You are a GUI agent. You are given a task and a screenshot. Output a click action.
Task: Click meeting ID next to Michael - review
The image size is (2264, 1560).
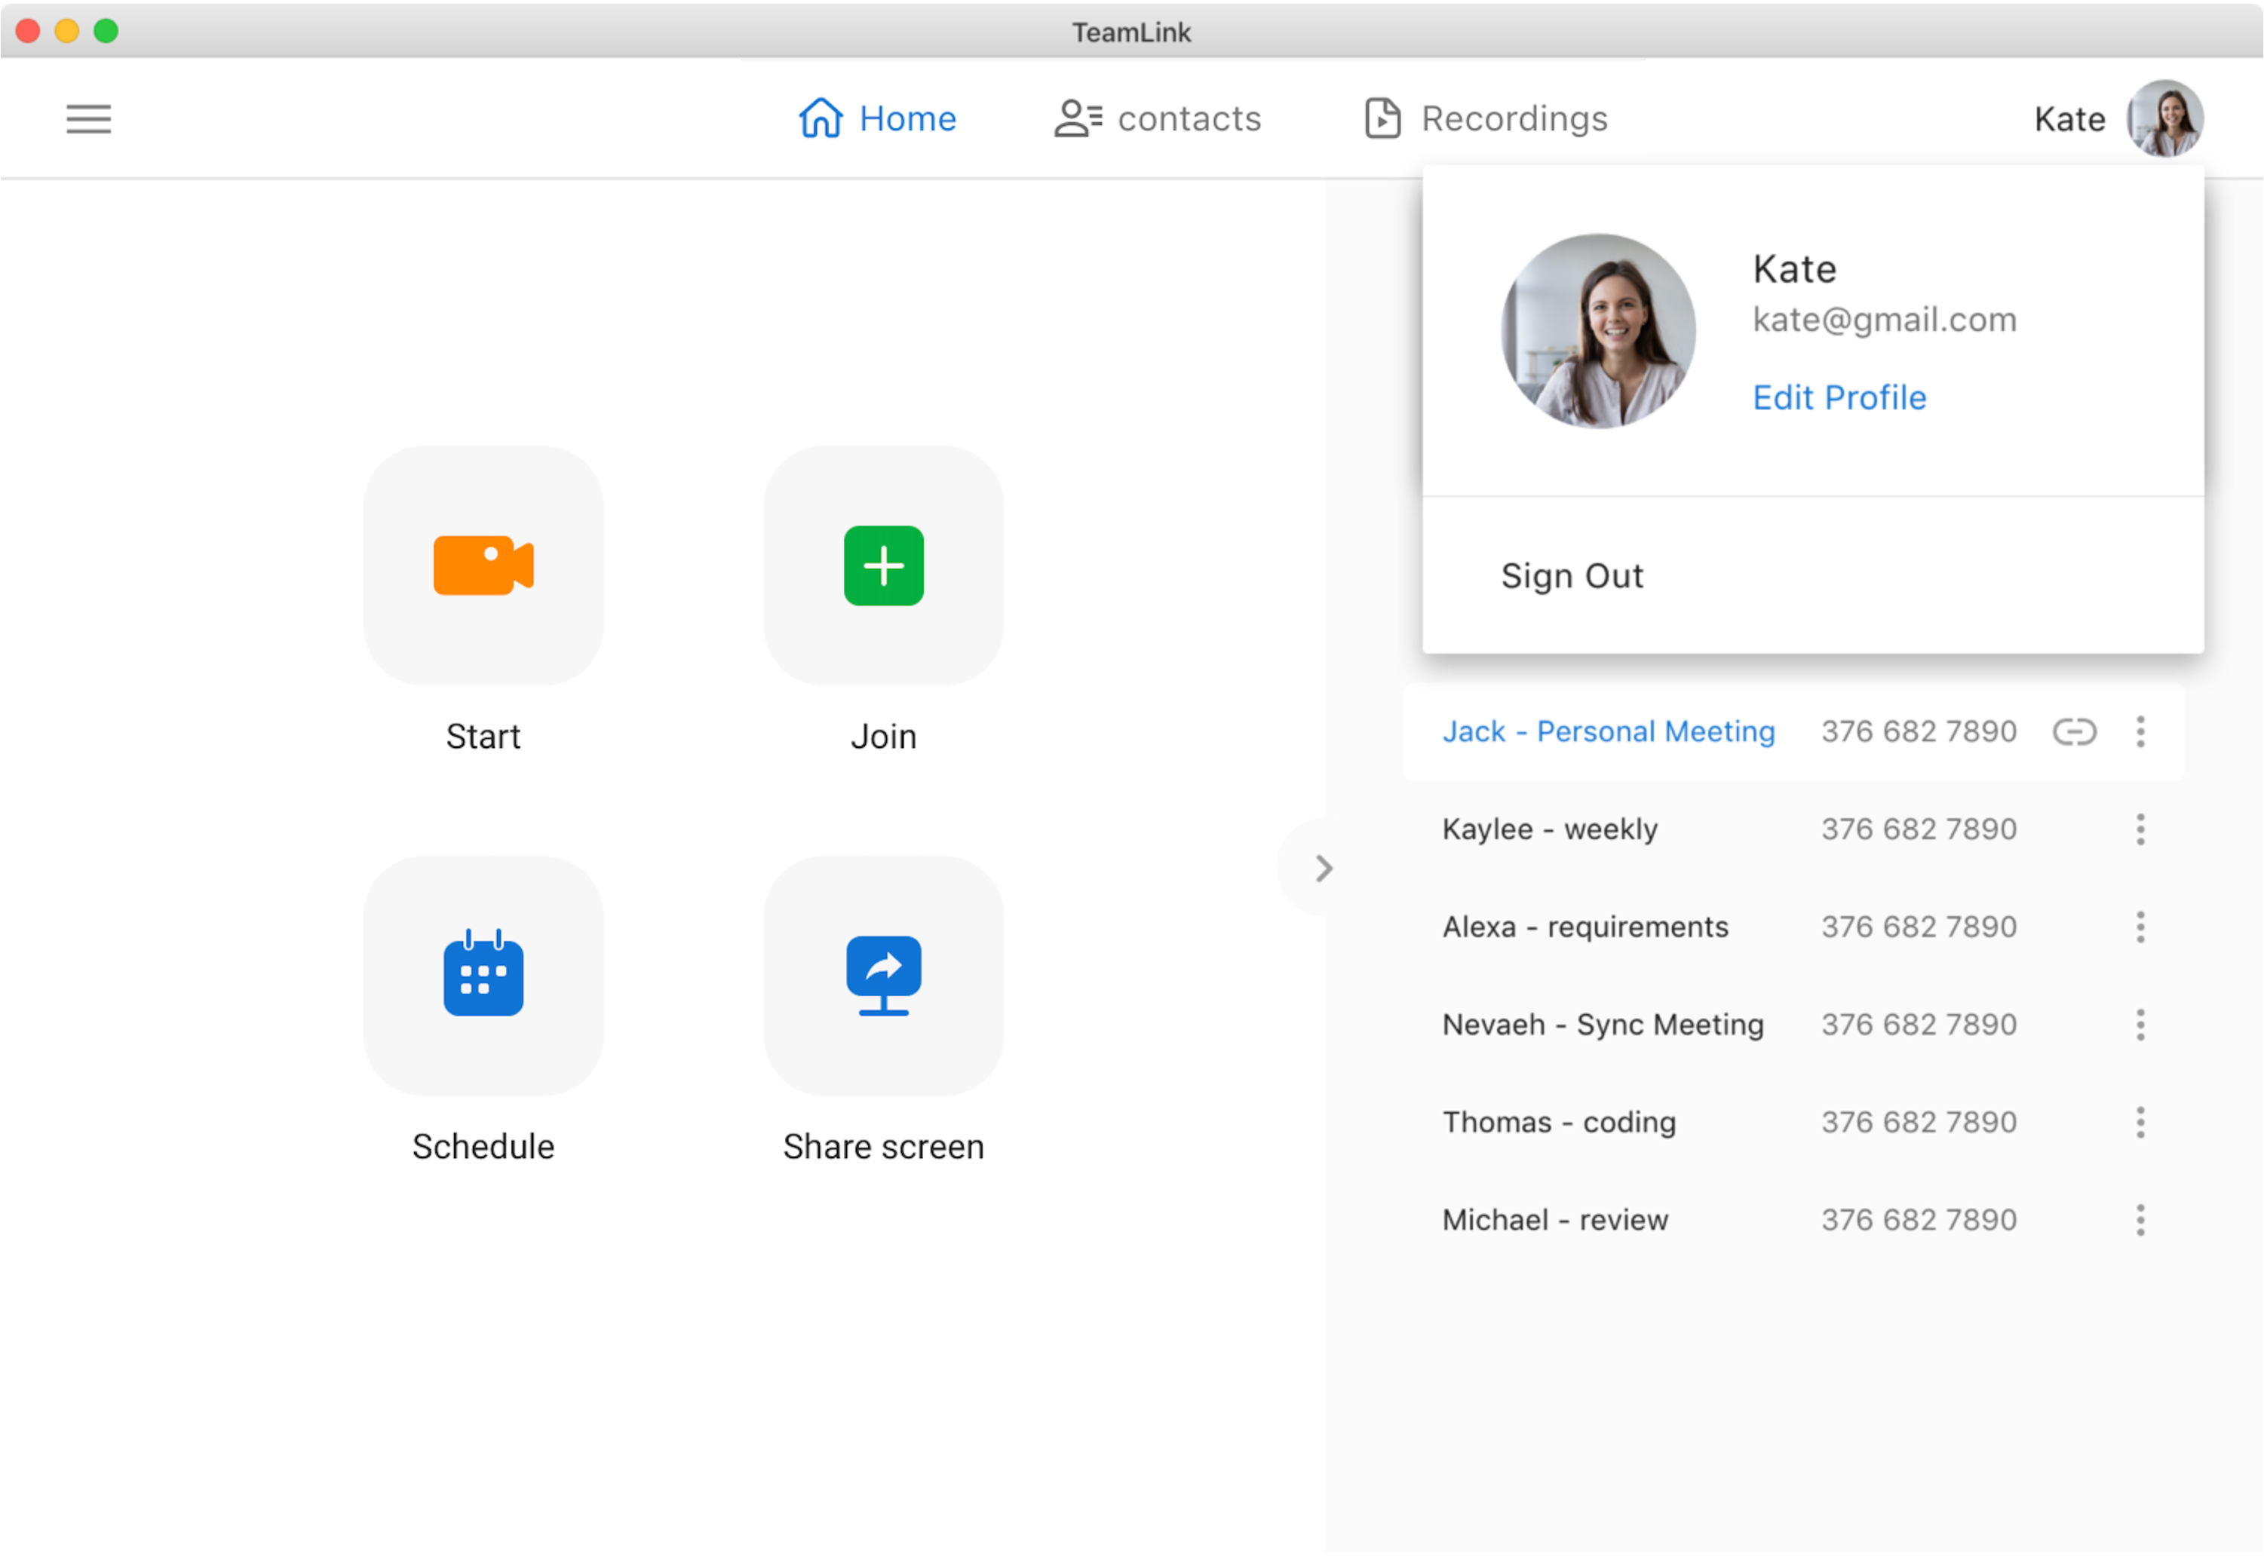(x=1918, y=1220)
